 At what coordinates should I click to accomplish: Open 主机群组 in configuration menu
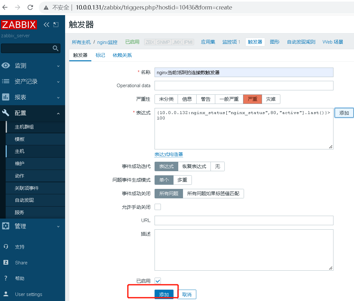(x=35, y=127)
